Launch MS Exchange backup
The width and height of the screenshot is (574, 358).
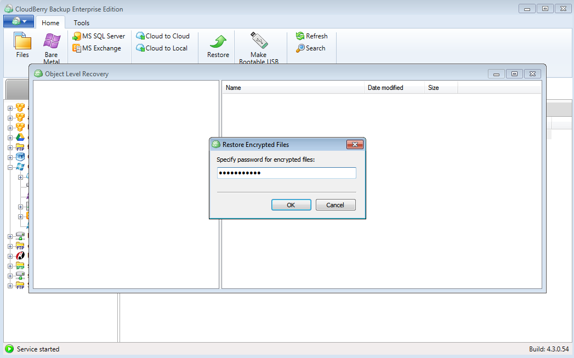click(x=97, y=48)
